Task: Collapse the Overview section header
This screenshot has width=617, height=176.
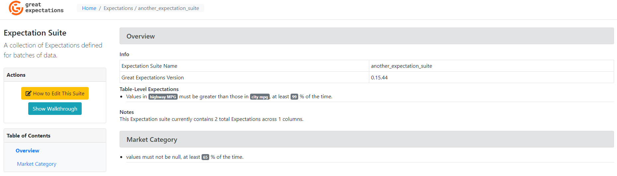Action: [366, 36]
